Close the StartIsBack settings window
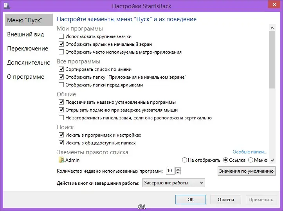Screen dimensions: 283x211 274,4
